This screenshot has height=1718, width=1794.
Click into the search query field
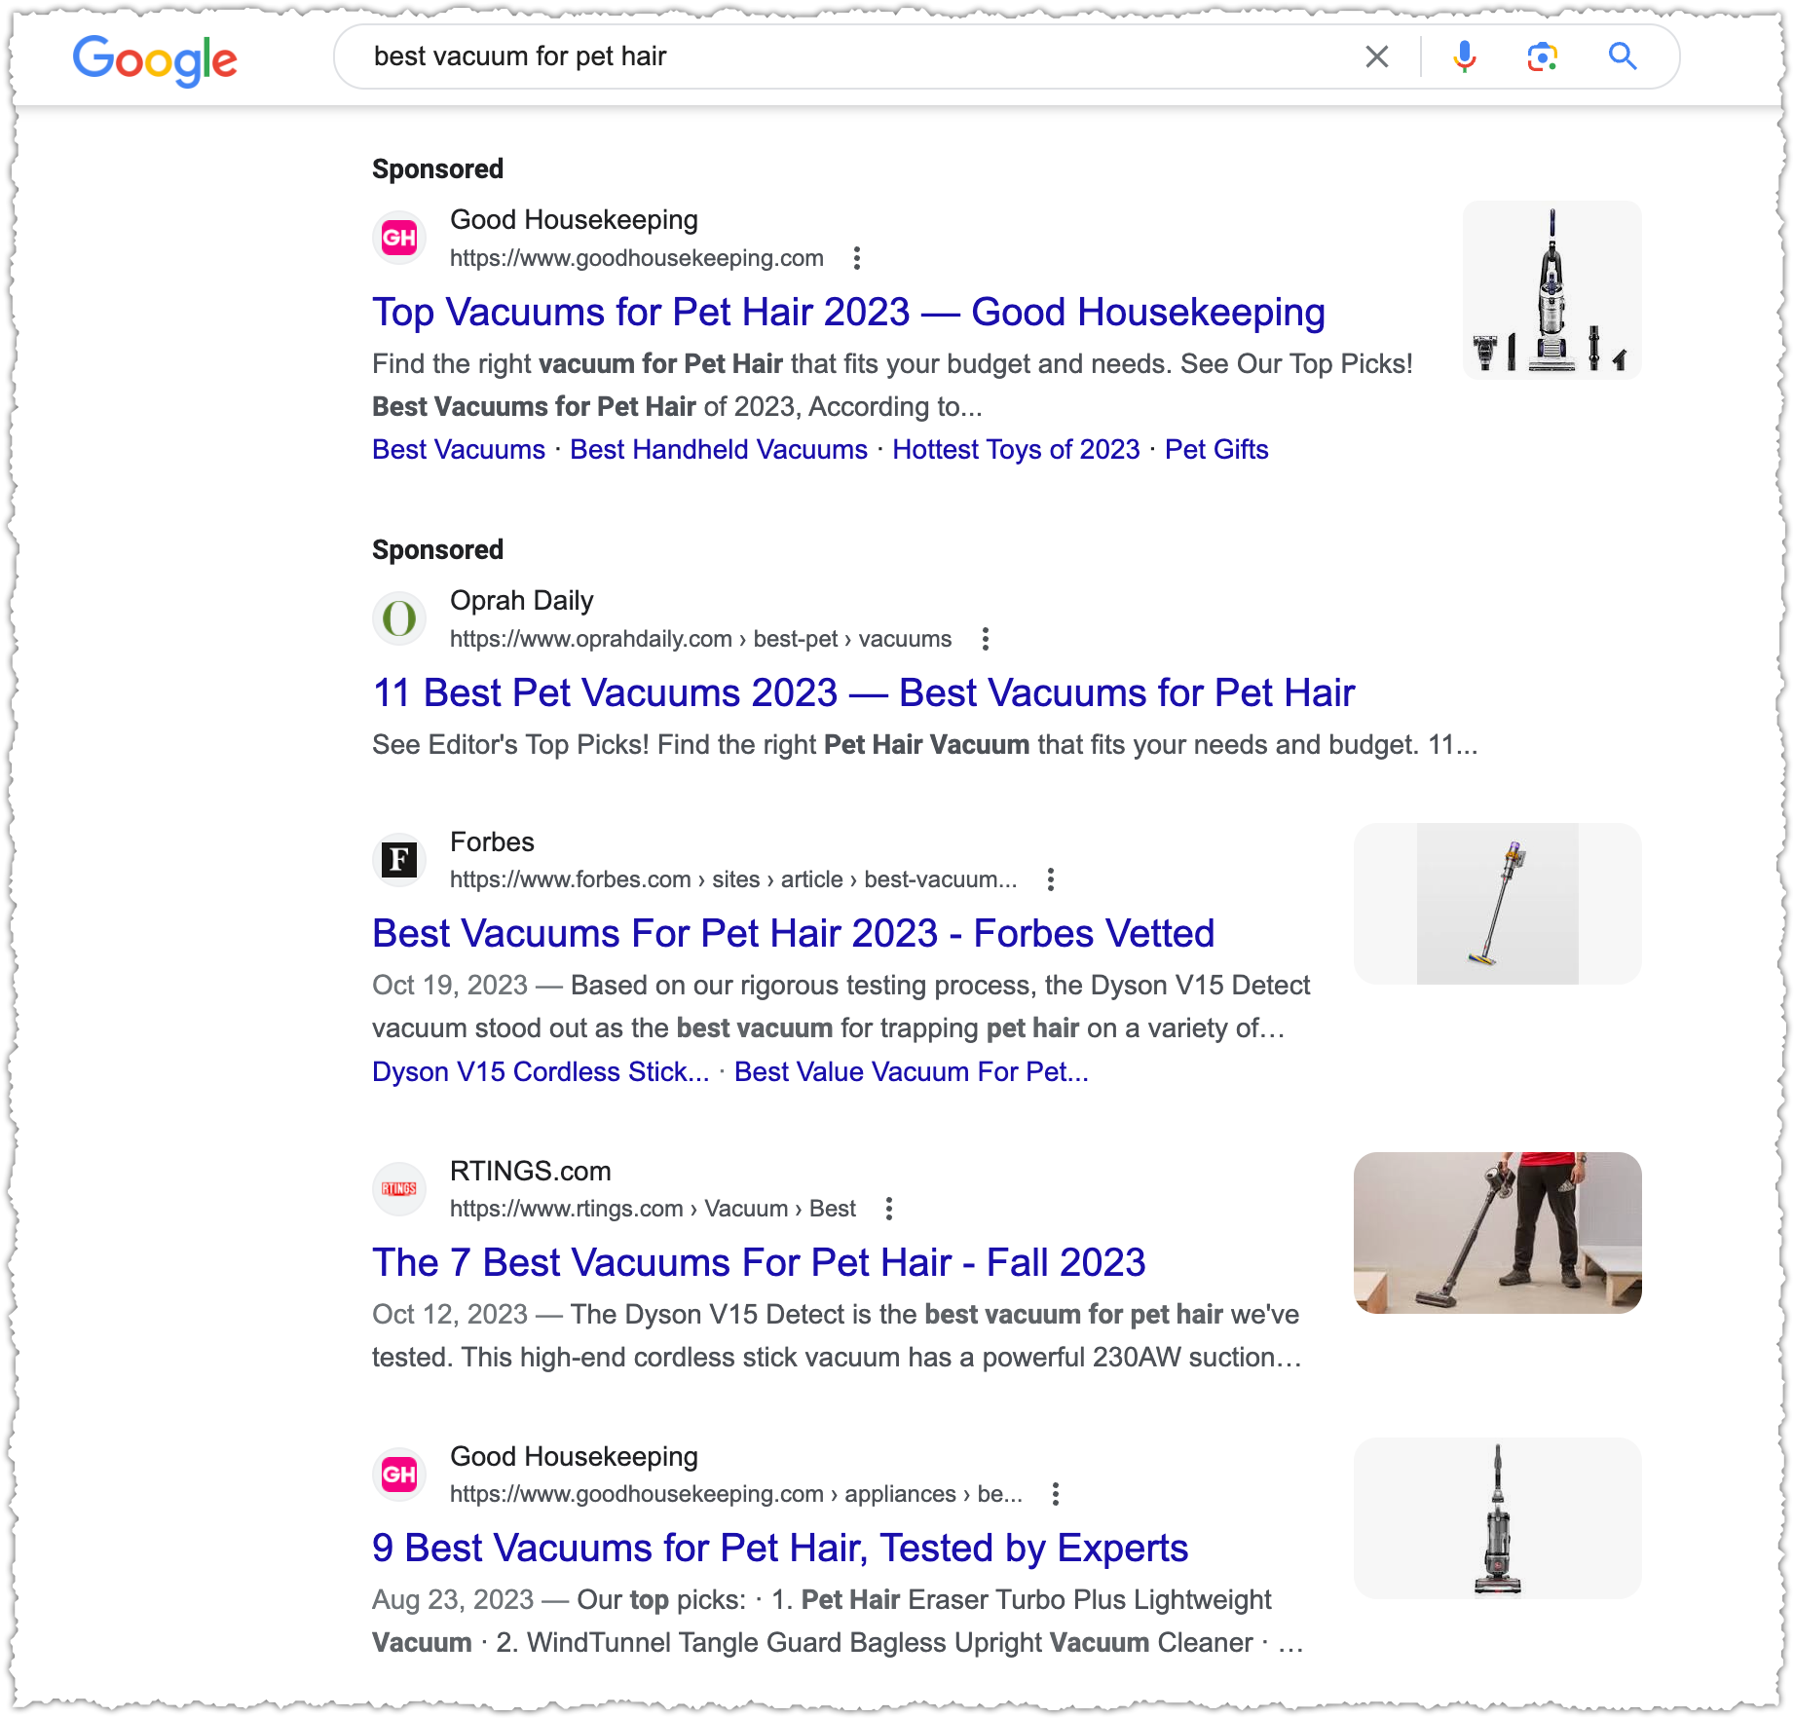(x=857, y=56)
